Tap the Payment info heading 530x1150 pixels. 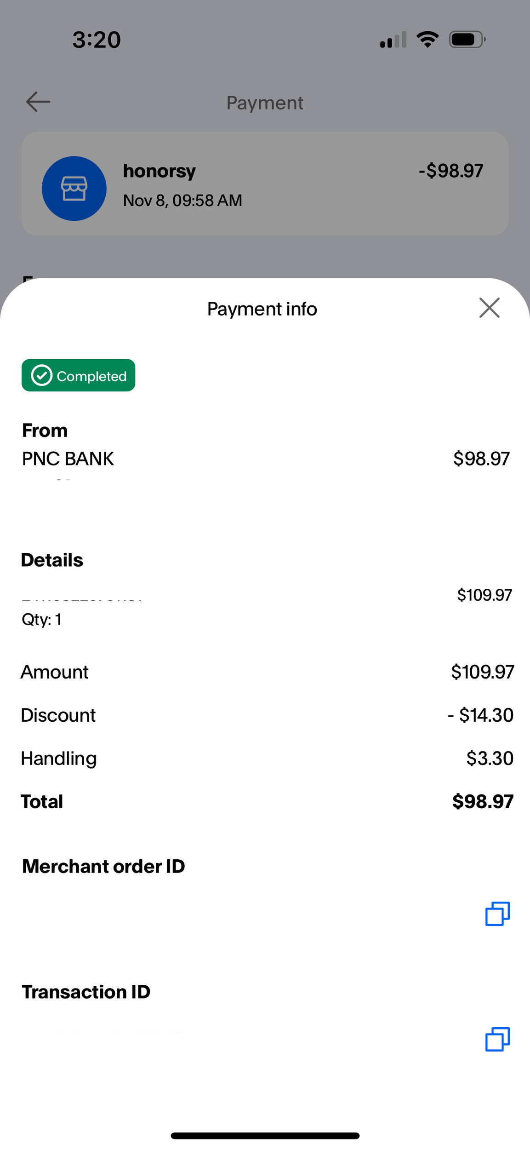point(262,309)
